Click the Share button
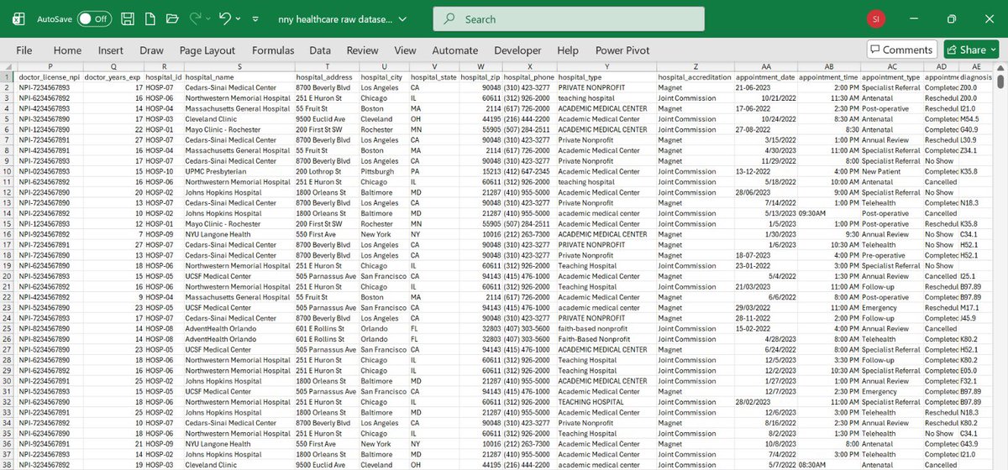This screenshot has height=470, width=1008. pos(973,50)
